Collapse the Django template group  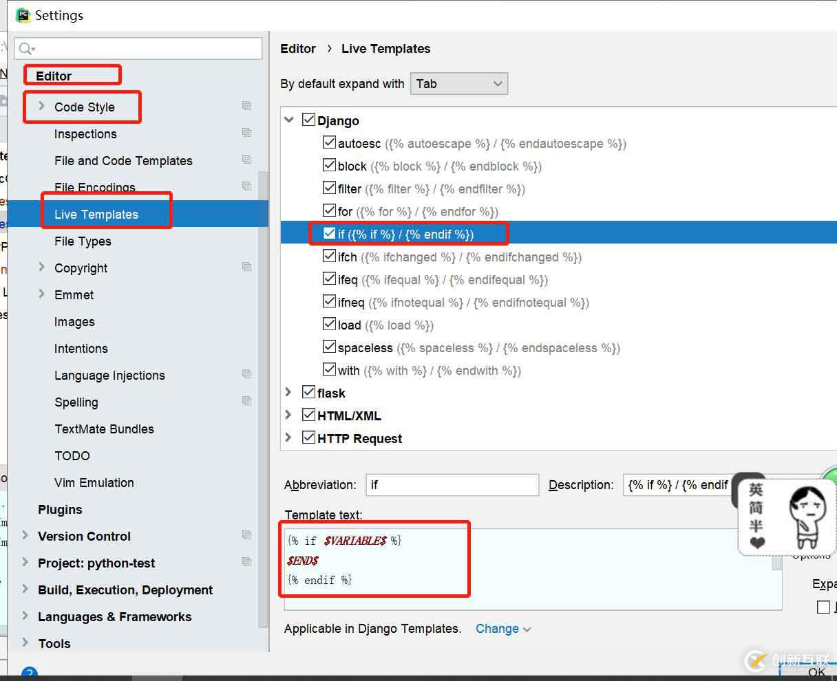tap(289, 120)
